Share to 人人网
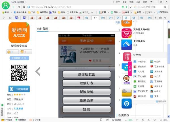The width and height of the screenshot is (170, 122). (x=139, y=71)
